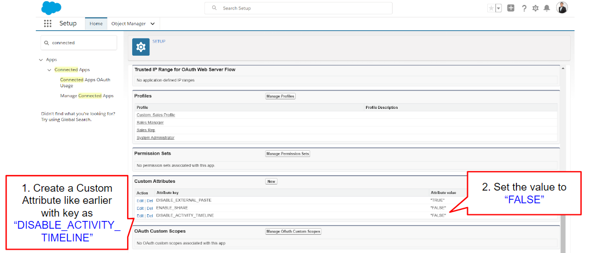Click the favorites star icon
Viewport: 590px width, 253px height.
(491, 8)
